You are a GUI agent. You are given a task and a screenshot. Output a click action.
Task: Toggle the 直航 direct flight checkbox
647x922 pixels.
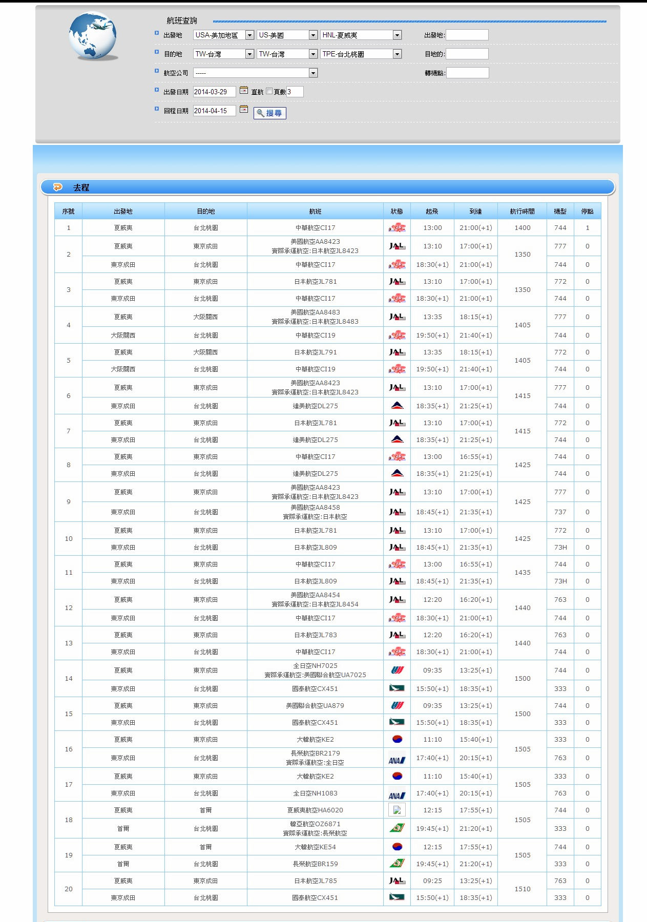tap(269, 91)
